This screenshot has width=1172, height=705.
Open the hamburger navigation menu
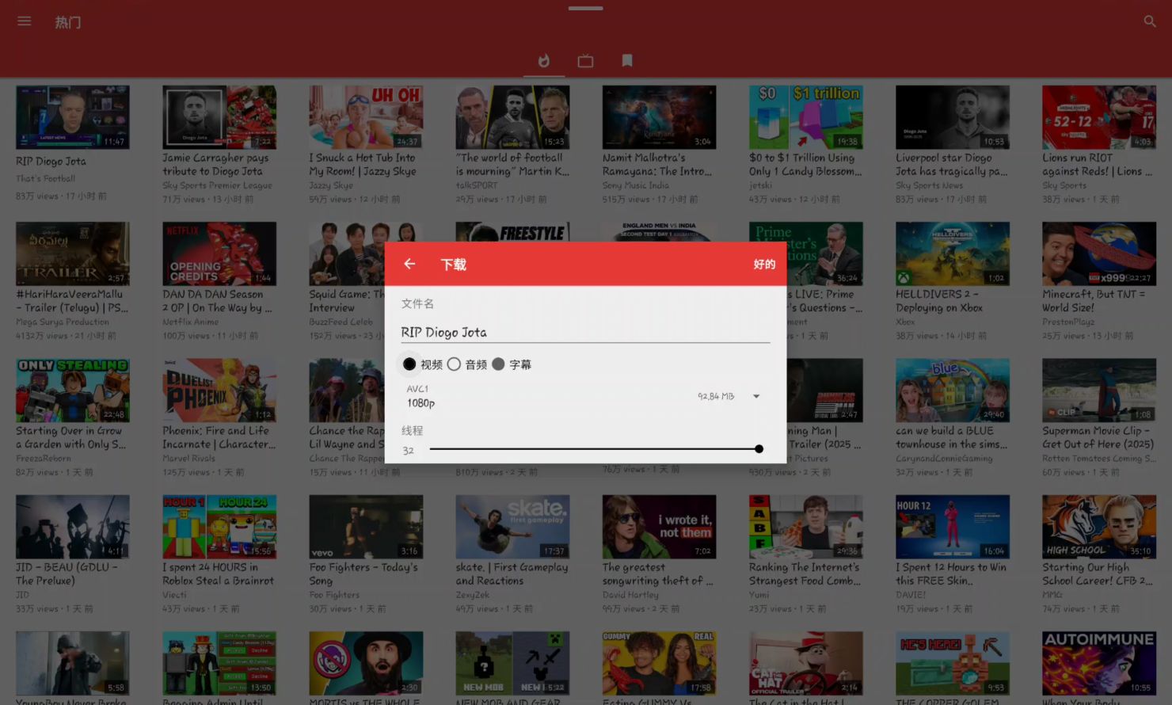tap(25, 21)
